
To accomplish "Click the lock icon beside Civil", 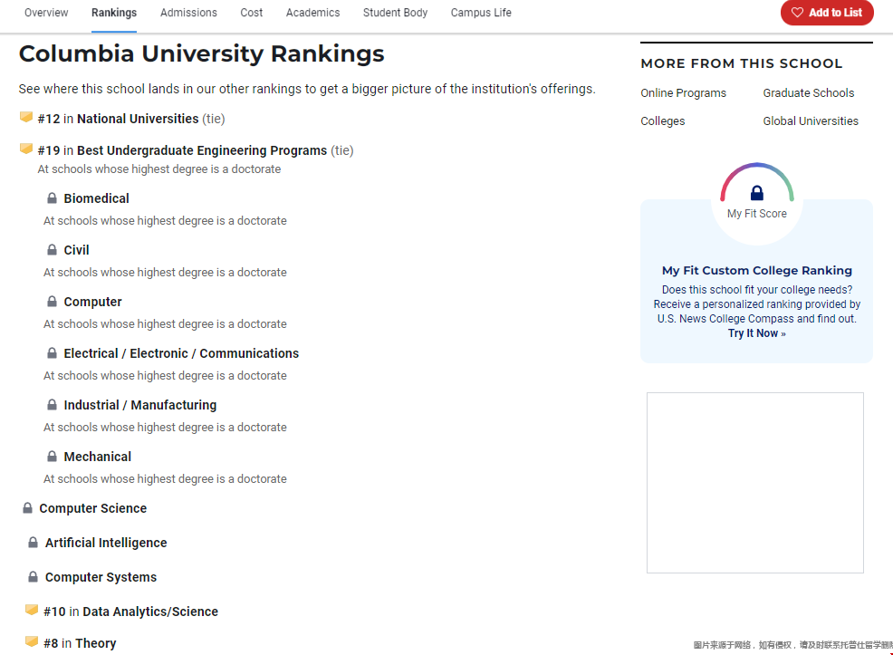I will click(x=52, y=250).
